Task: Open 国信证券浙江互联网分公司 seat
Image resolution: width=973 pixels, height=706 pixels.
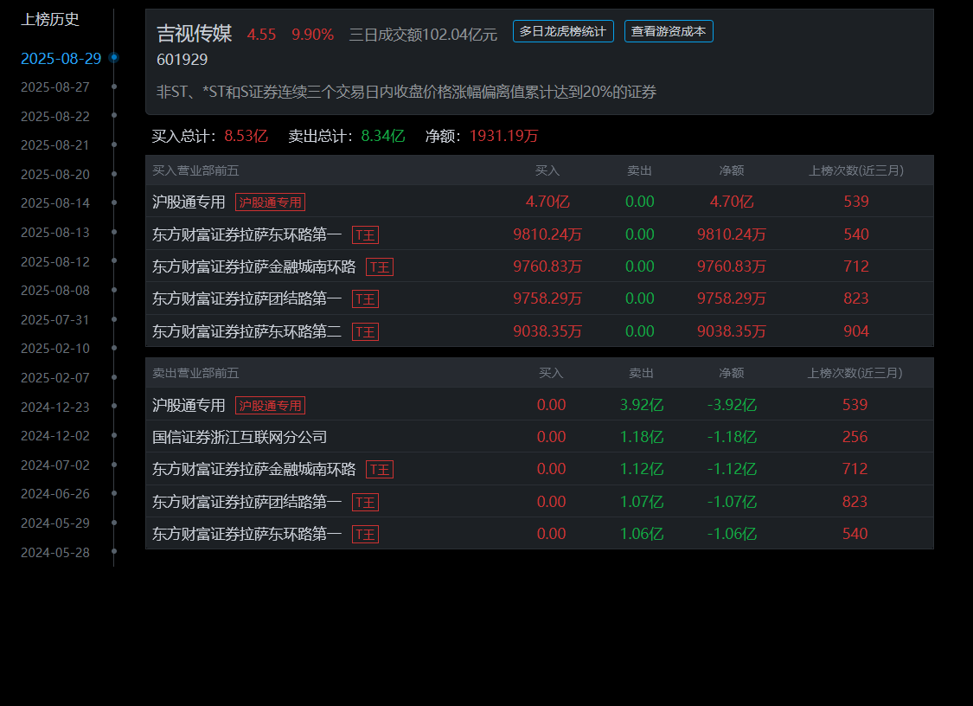Action: 240,437
